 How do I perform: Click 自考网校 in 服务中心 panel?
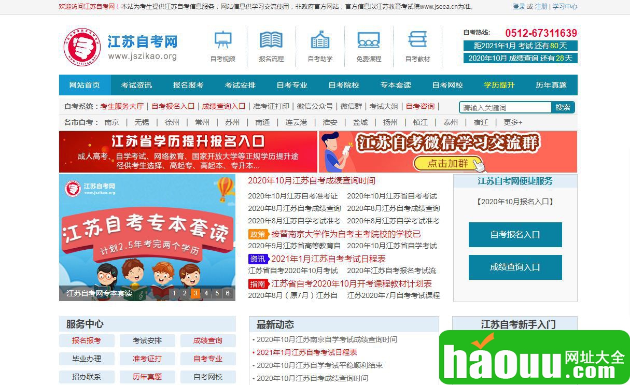click(208, 377)
